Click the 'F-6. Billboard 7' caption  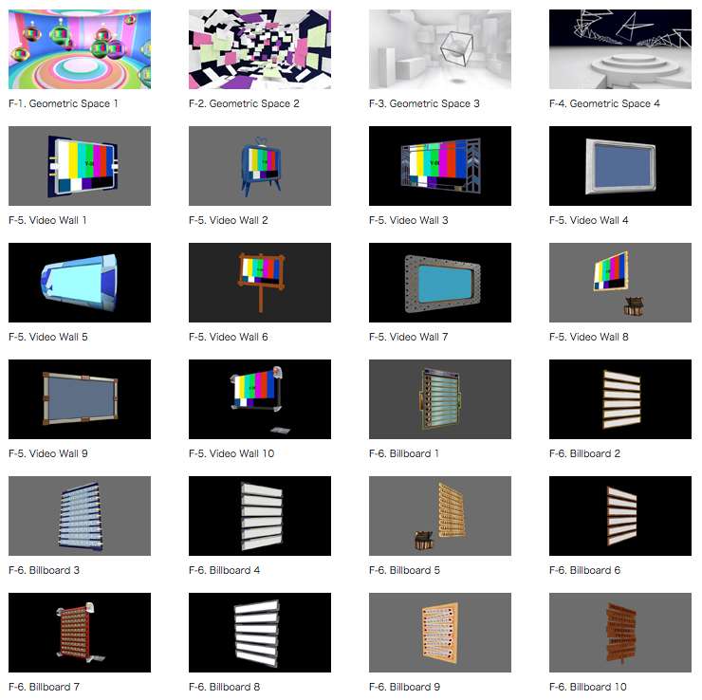44,687
